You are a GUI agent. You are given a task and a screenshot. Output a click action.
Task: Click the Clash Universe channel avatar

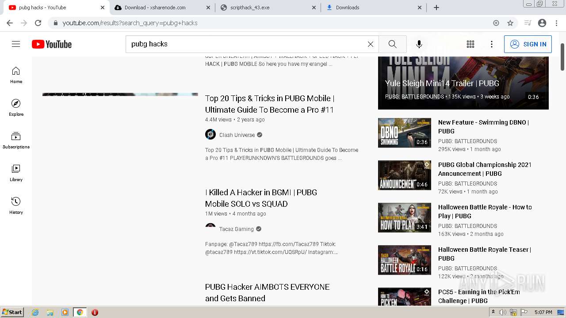coord(210,134)
